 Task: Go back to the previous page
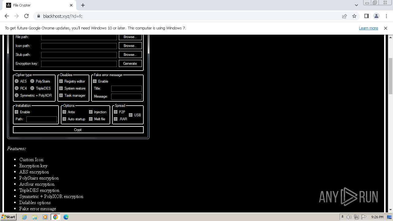7,16
